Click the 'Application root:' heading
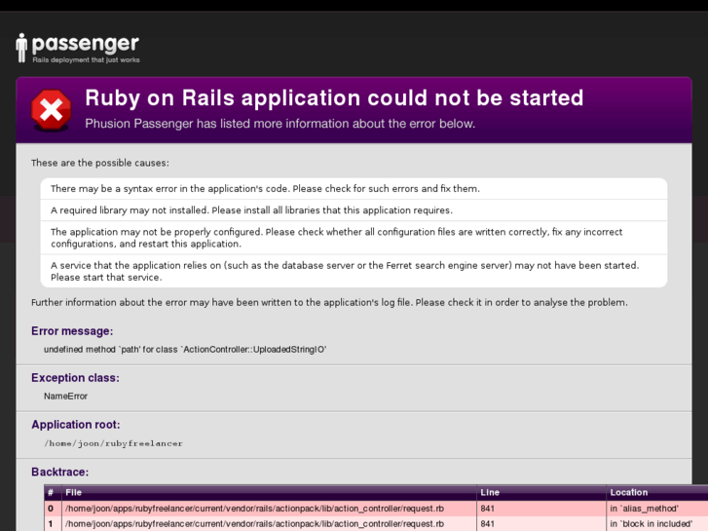Viewport: 708px width, 531px height. [76, 425]
